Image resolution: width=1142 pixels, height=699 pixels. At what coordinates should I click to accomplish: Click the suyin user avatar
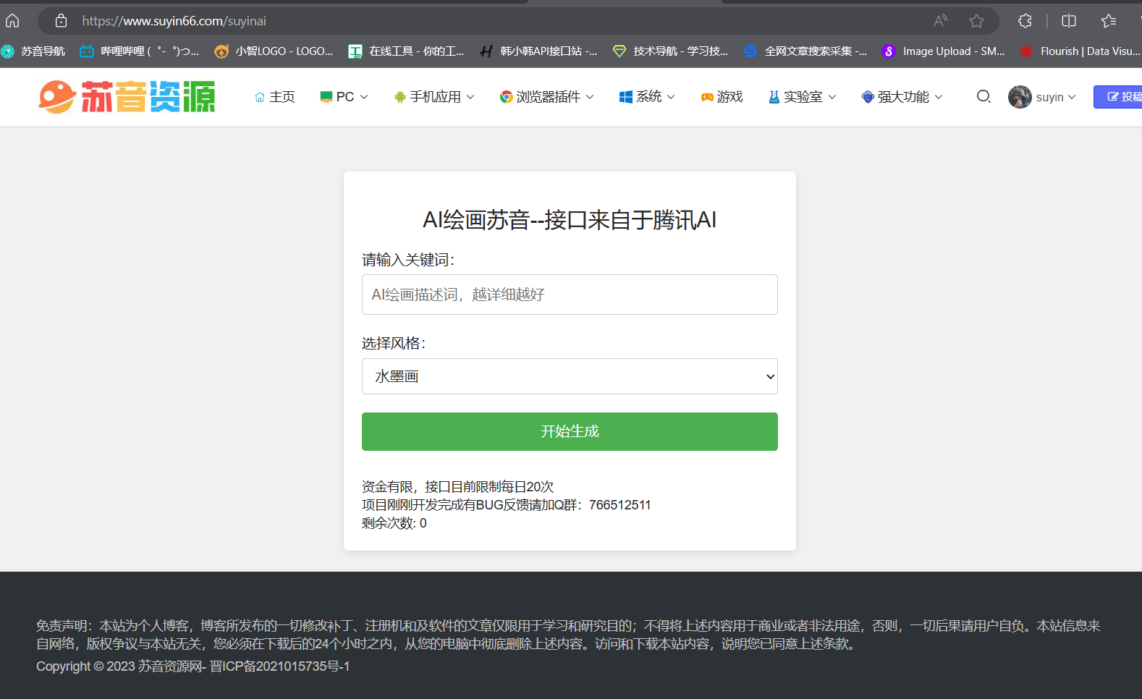(x=1020, y=96)
